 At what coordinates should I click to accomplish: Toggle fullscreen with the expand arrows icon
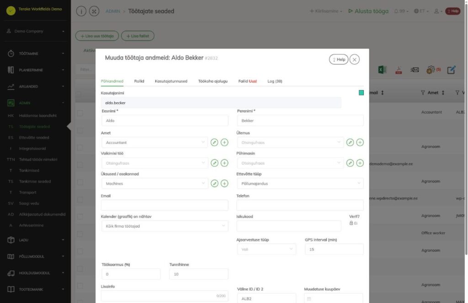point(94,11)
